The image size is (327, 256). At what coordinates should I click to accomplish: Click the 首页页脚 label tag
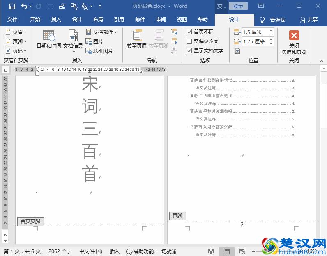30,222
